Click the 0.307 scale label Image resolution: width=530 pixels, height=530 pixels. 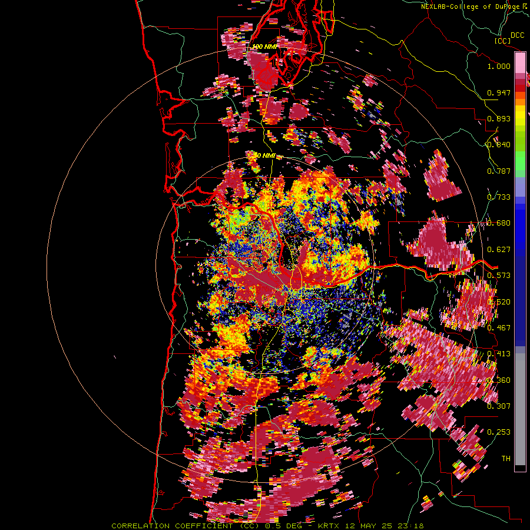(x=499, y=406)
